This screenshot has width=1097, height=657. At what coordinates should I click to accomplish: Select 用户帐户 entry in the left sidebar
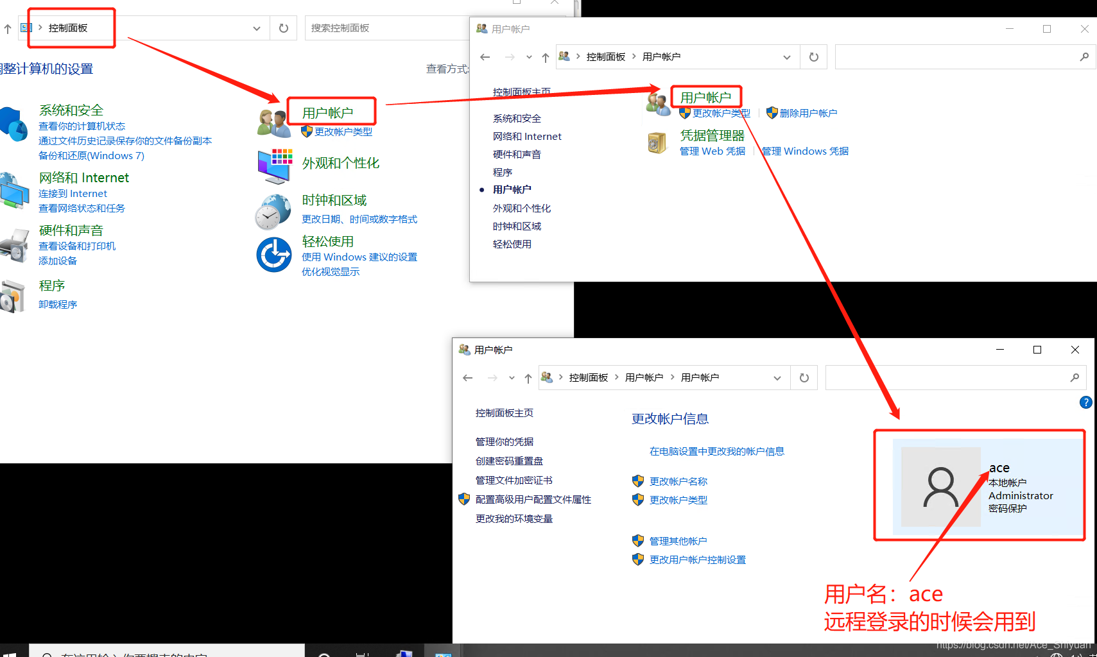(x=512, y=189)
